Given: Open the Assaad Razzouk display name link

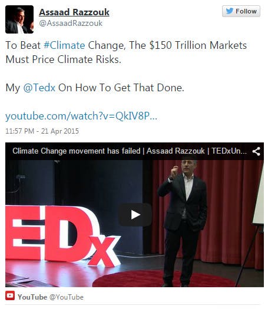Looking at the screenshot, I should pos(74,12).
